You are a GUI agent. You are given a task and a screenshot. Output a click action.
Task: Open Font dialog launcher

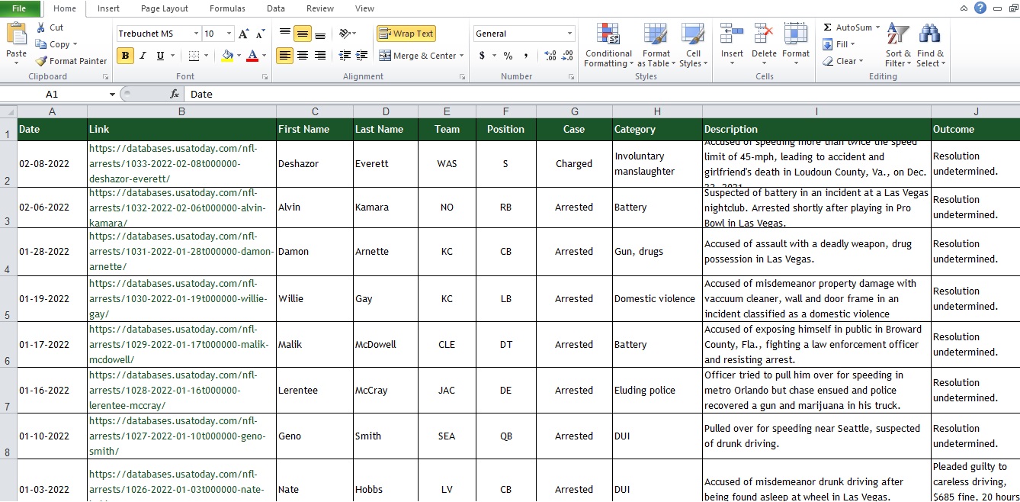tap(265, 77)
